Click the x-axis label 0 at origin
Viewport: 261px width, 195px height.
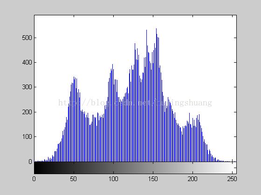click(34, 179)
